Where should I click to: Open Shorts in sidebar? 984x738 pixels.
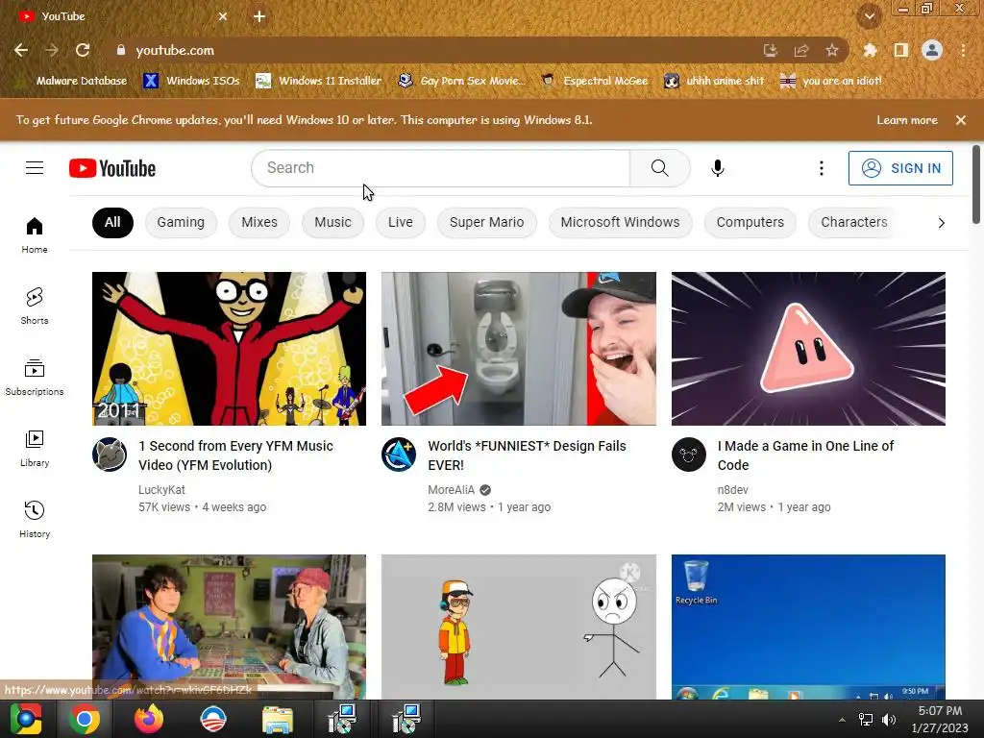[x=35, y=307]
